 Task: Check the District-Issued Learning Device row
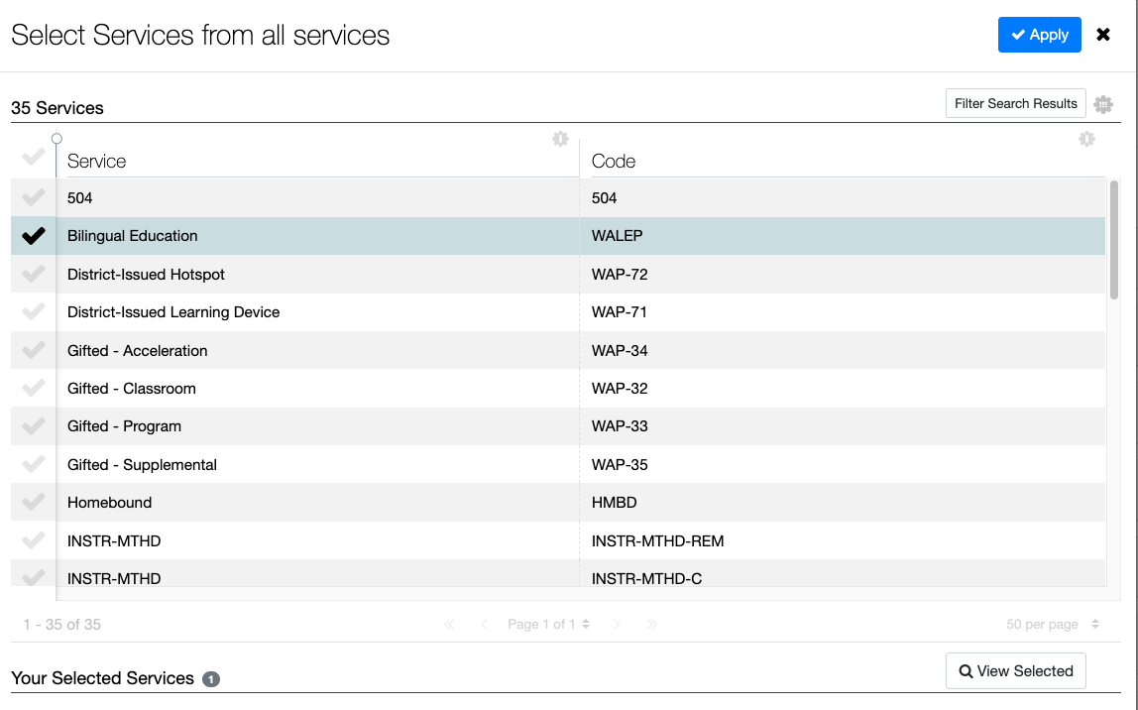(x=34, y=312)
